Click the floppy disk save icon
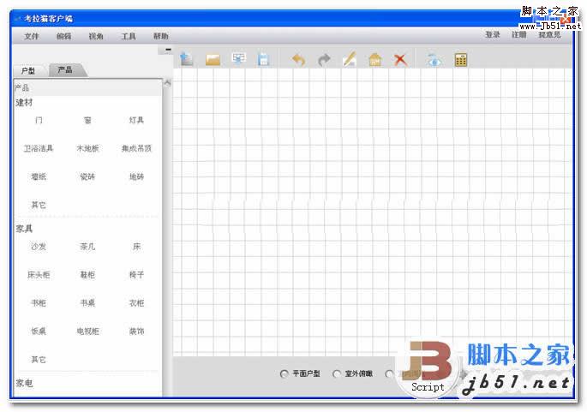The image size is (587, 412). point(263,59)
